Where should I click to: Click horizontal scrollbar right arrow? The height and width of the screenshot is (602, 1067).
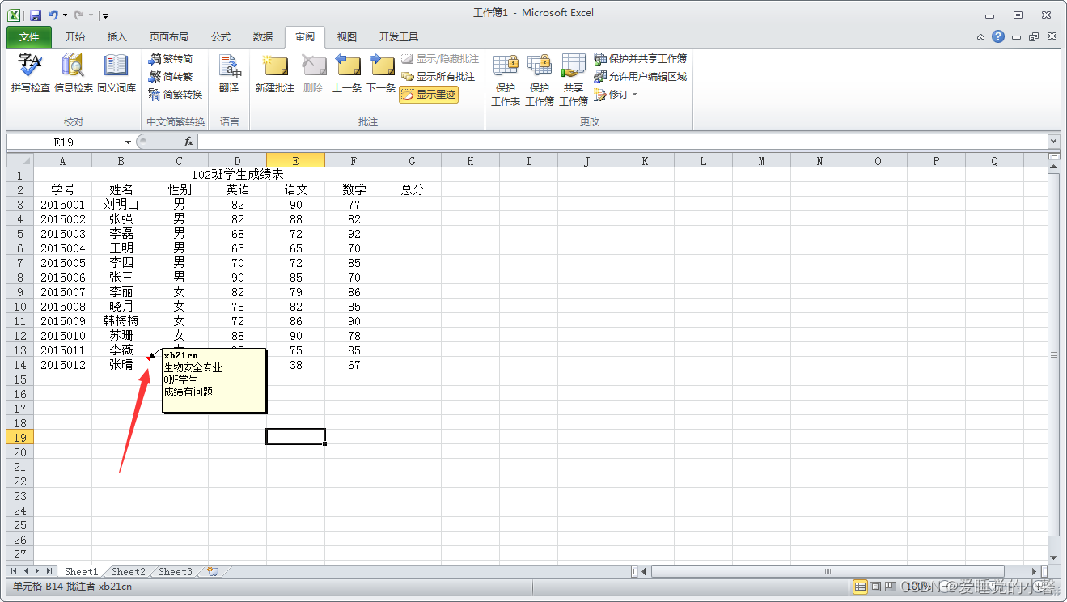tap(1035, 571)
